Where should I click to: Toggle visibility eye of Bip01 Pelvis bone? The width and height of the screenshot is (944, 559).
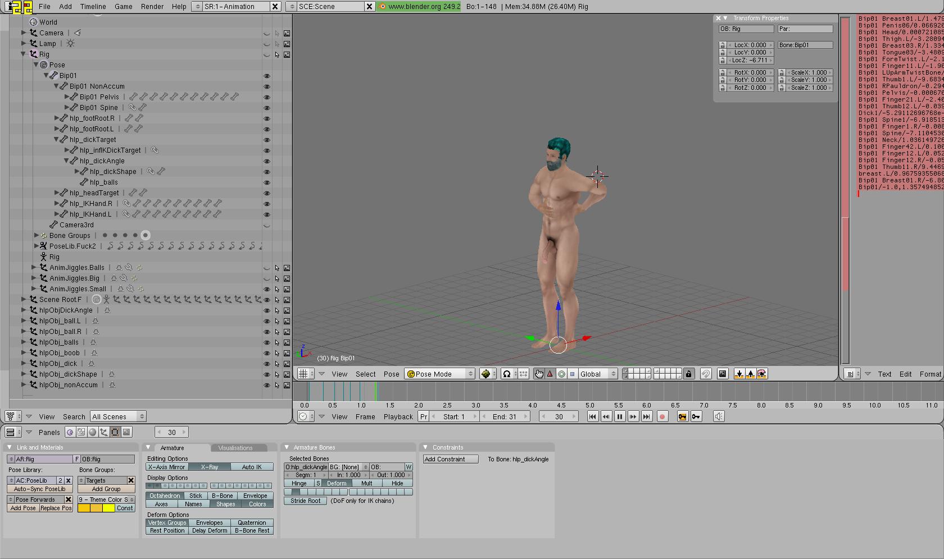coord(267,97)
